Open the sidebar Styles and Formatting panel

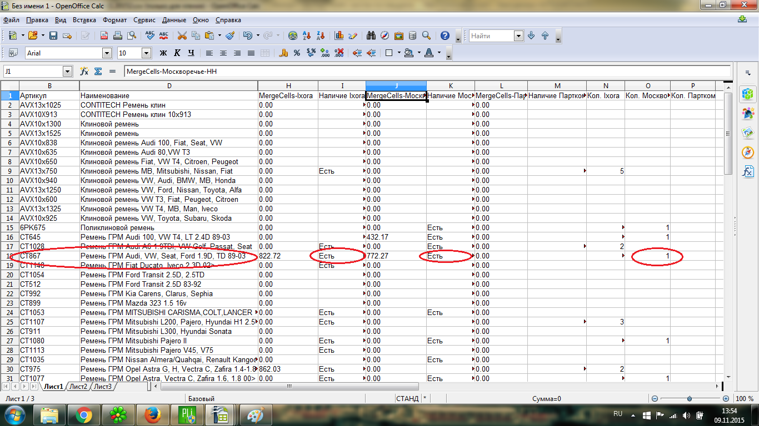748,114
